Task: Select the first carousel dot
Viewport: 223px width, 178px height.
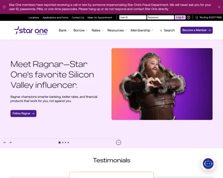Action: pyautogui.click(x=59, y=142)
